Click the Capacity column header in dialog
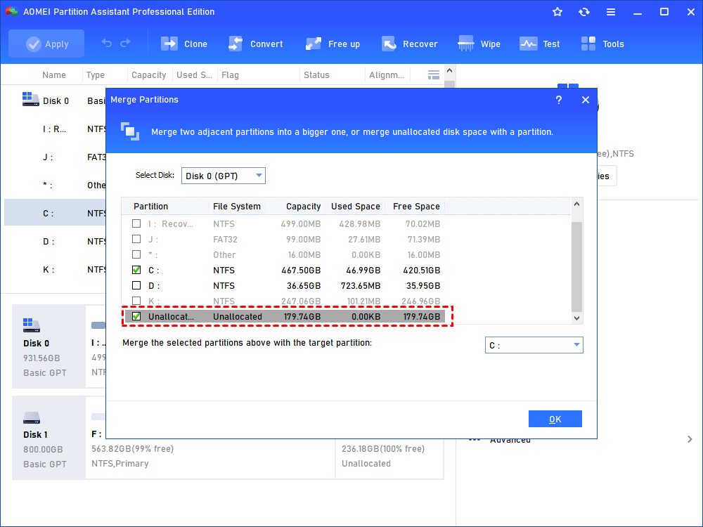 [303, 206]
